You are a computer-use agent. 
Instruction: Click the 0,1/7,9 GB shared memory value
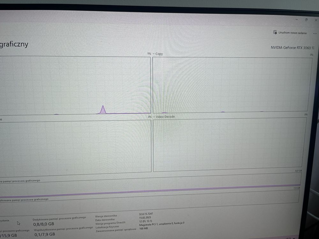coord(45,234)
